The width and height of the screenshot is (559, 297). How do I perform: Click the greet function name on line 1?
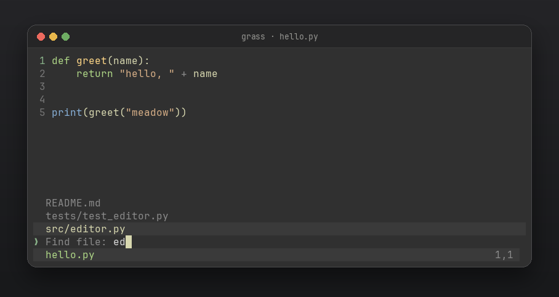click(92, 60)
